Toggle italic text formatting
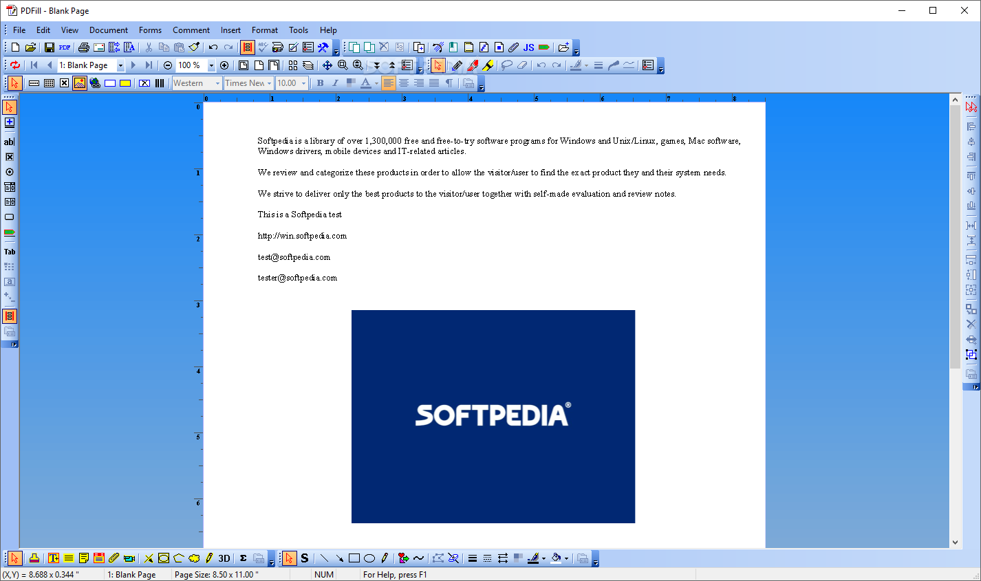981x581 pixels. pos(335,83)
